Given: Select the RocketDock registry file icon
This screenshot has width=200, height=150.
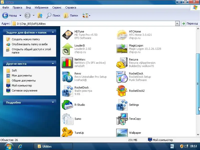Looking at the screenshot, I should coord(67,91).
